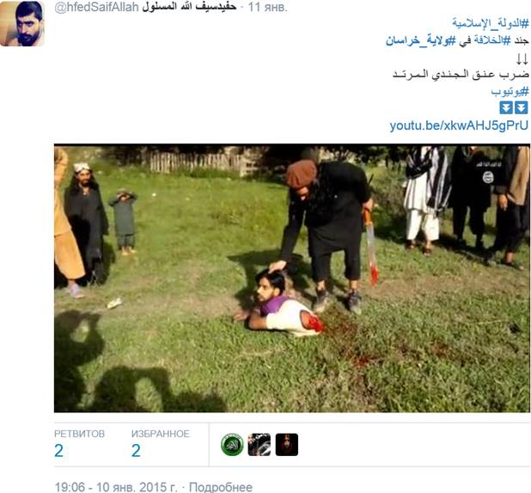This screenshot has width=531, height=493.
Task: Click the ИЗБРАННОЕ label
Action: point(161,434)
